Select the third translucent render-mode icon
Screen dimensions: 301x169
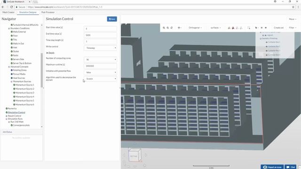237,28
